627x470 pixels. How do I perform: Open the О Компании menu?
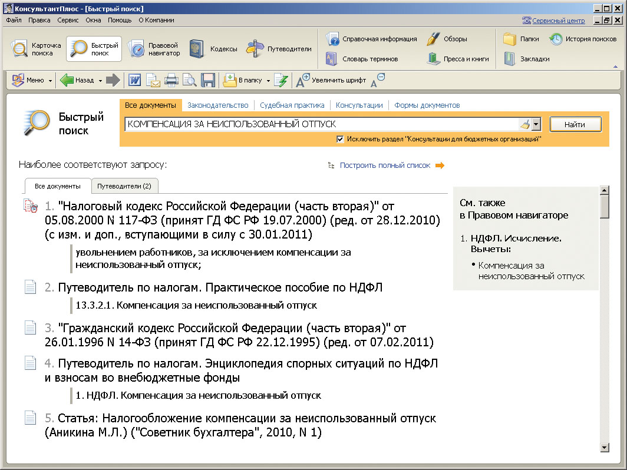(x=156, y=20)
